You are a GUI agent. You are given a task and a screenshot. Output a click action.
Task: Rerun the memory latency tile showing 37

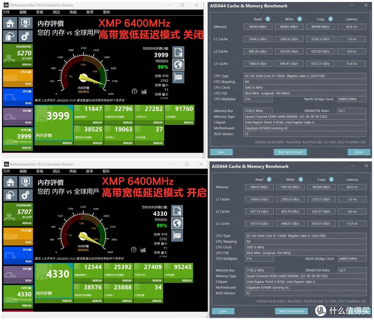[x=158, y=143]
